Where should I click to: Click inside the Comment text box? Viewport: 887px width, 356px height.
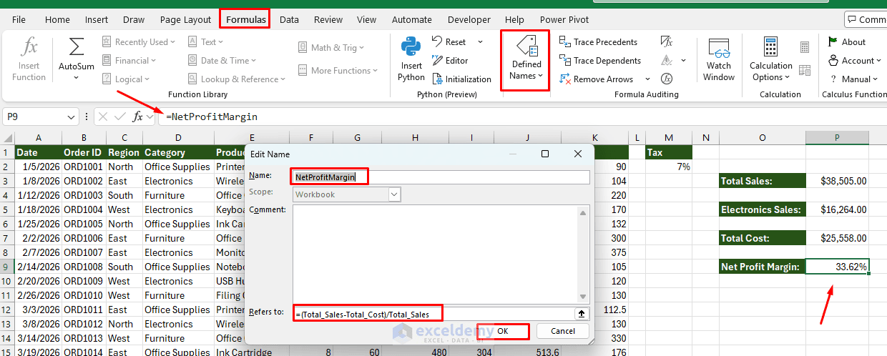click(x=434, y=253)
